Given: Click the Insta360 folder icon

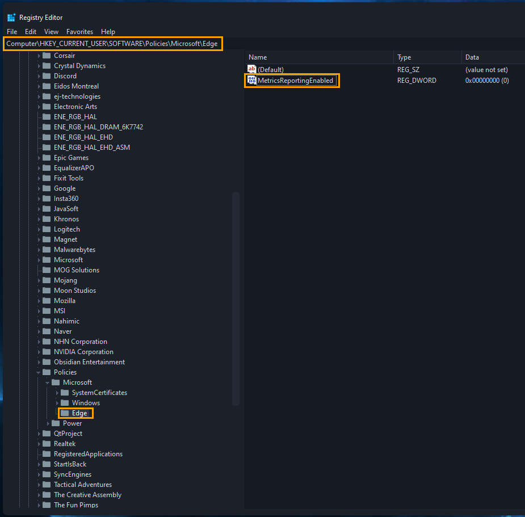Looking at the screenshot, I should click(x=47, y=199).
